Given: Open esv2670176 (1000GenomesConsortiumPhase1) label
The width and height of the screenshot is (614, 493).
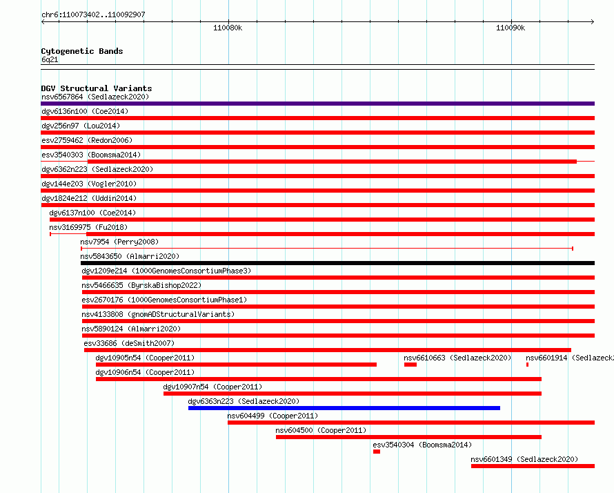Looking at the screenshot, I should pos(164,300).
